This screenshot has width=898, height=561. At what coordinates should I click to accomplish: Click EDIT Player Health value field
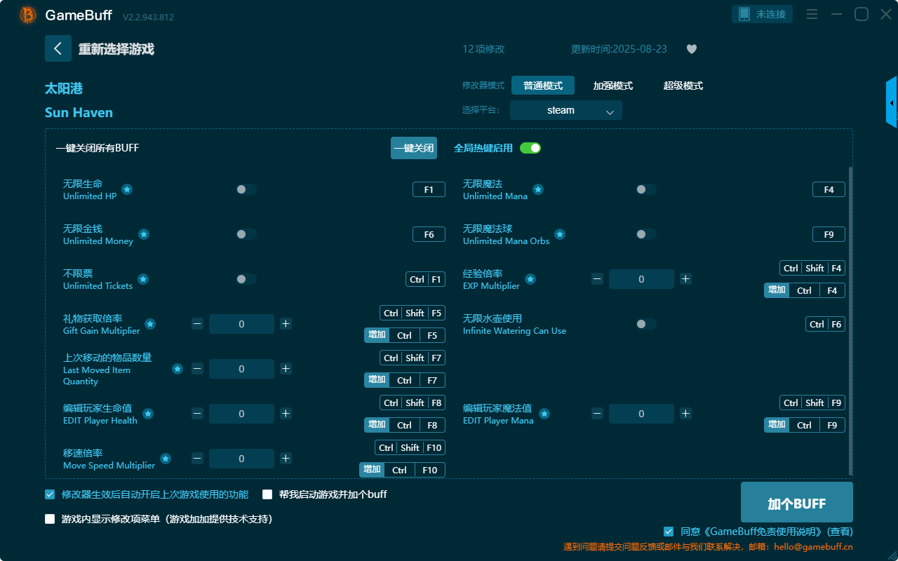click(x=241, y=414)
